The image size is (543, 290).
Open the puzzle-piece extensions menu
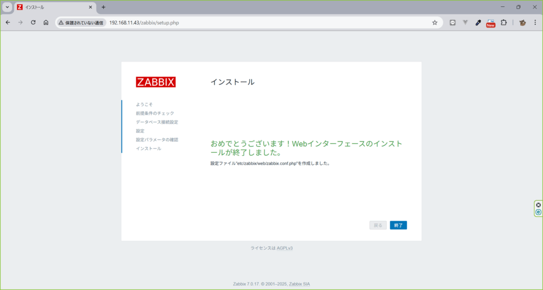pyautogui.click(x=504, y=22)
